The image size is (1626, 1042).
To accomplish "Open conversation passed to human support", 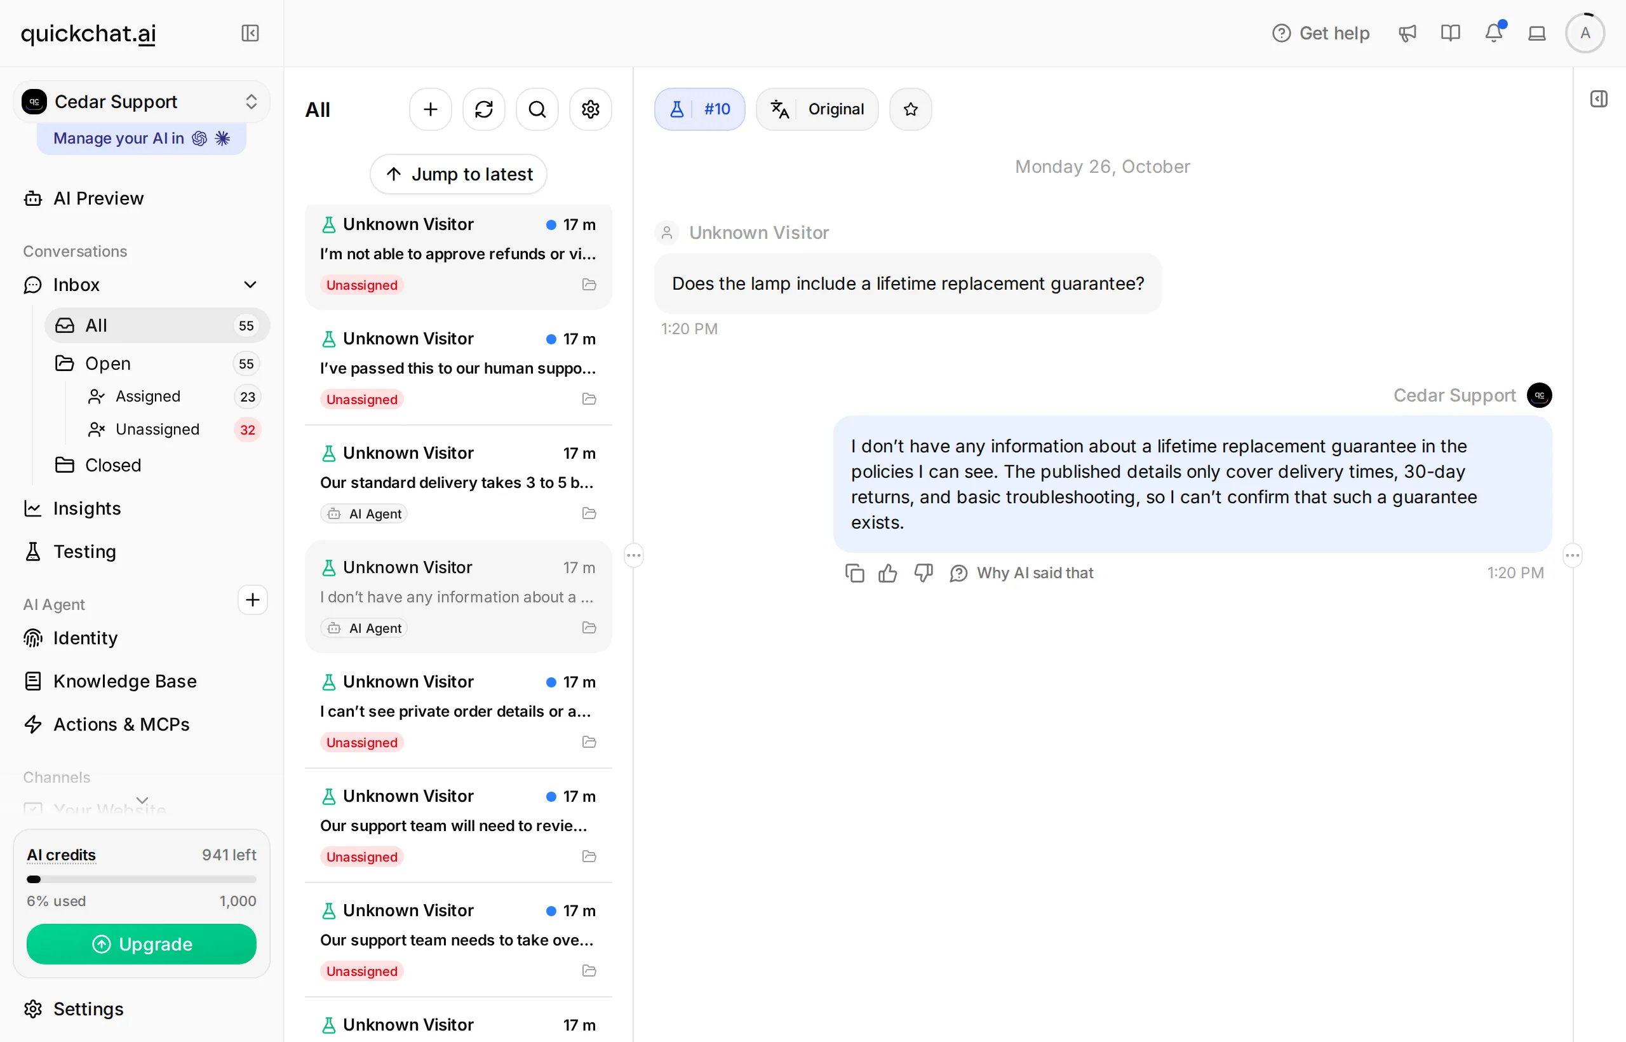I will pos(459,369).
